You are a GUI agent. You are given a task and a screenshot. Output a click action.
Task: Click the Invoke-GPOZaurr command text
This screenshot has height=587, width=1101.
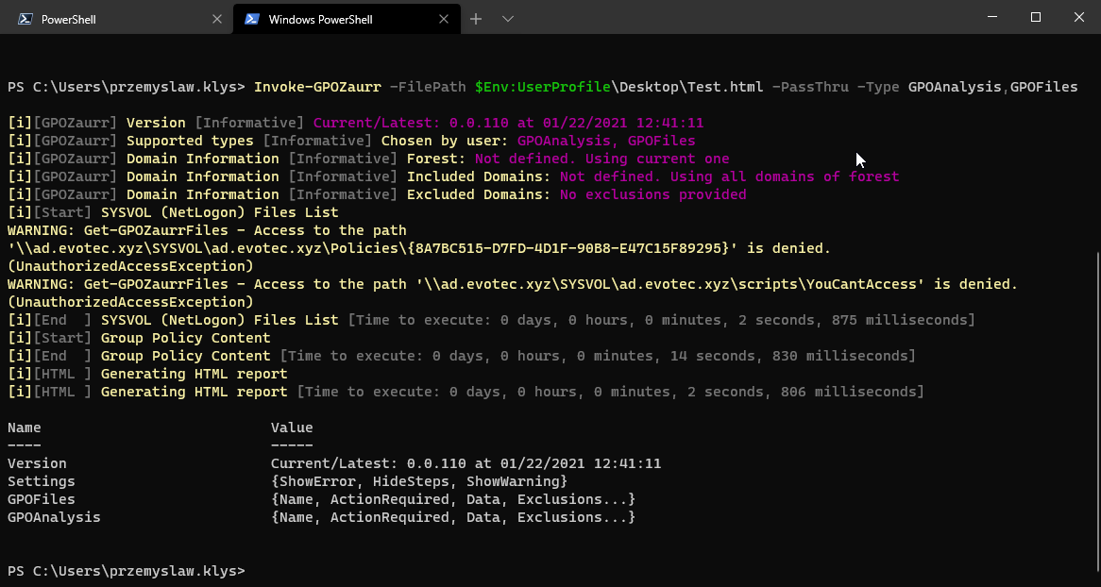(317, 87)
